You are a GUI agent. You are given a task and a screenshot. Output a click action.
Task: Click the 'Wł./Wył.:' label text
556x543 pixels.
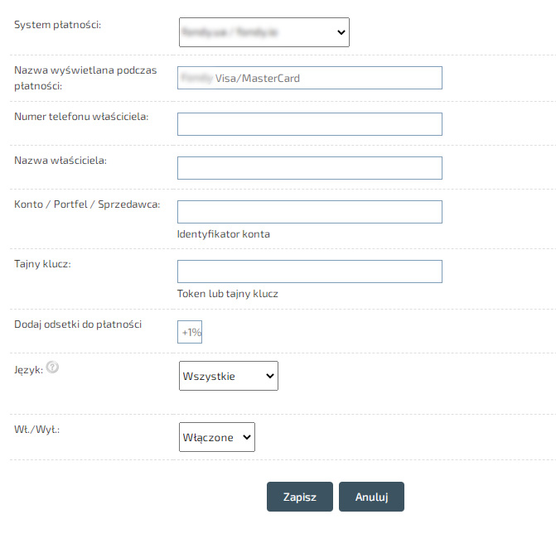click(37, 430)
